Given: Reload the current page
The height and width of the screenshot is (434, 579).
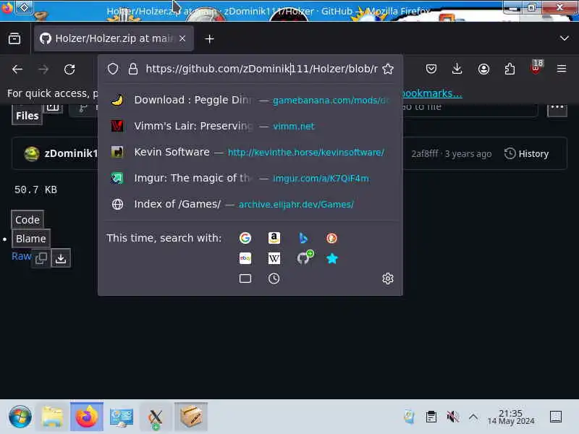Looking at the screenshot, I should click(69, 69).
